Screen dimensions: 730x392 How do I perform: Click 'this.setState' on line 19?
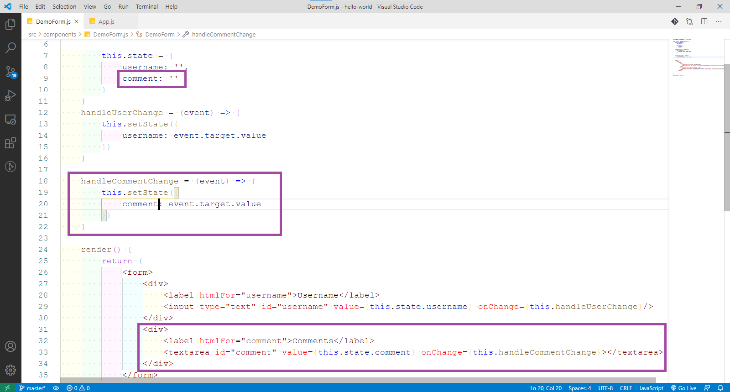tap(135, 193)
